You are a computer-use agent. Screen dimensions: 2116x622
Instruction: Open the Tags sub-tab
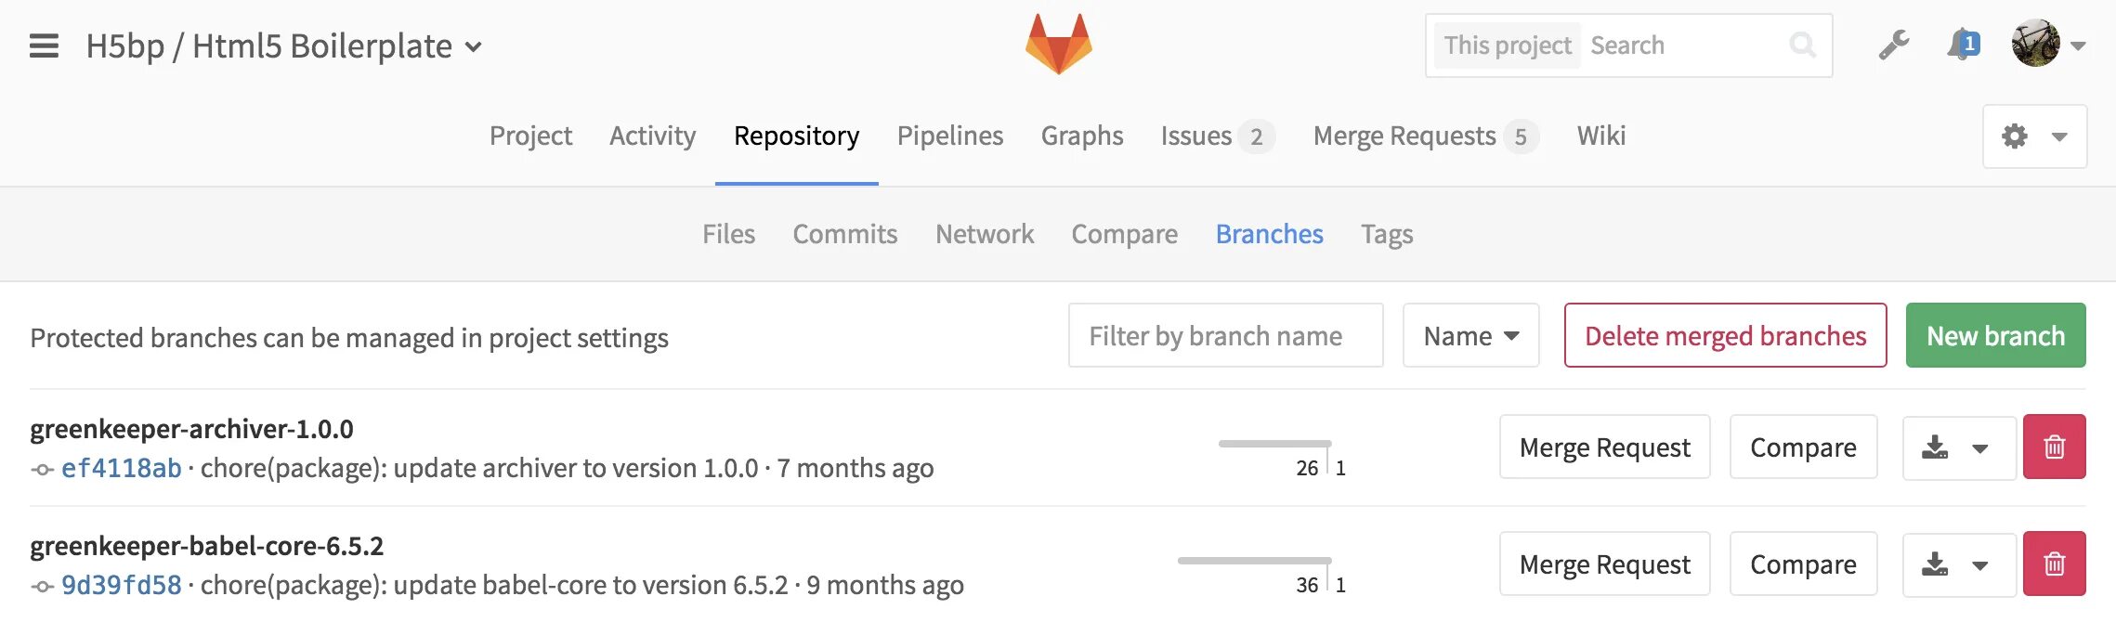pos(1386,234)
